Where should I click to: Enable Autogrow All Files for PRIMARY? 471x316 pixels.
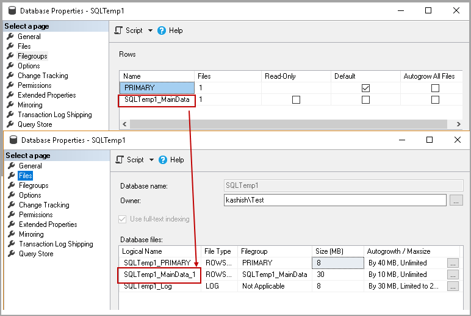point(435,88)
